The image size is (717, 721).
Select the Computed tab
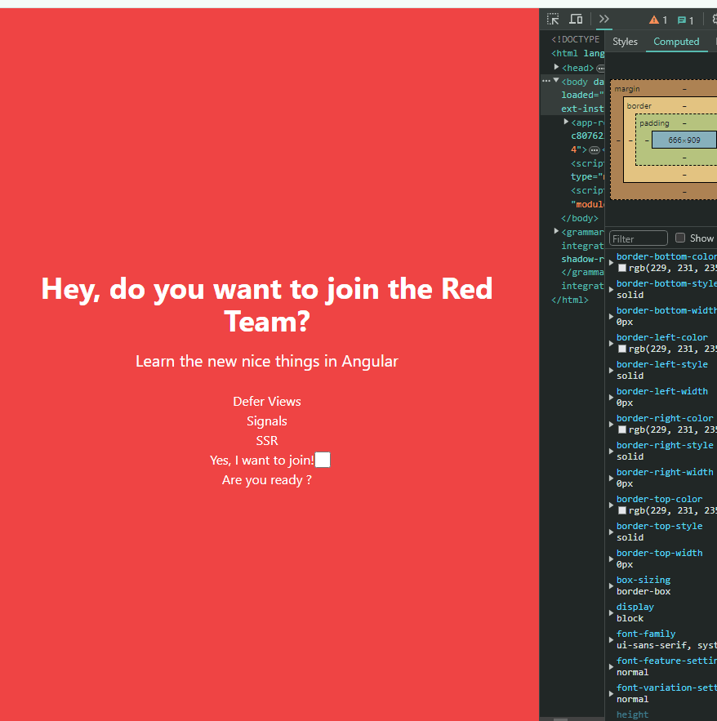(x=676, y=42)
